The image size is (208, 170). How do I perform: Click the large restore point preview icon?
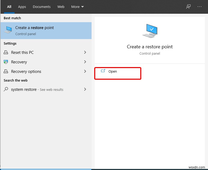(150, 31)
